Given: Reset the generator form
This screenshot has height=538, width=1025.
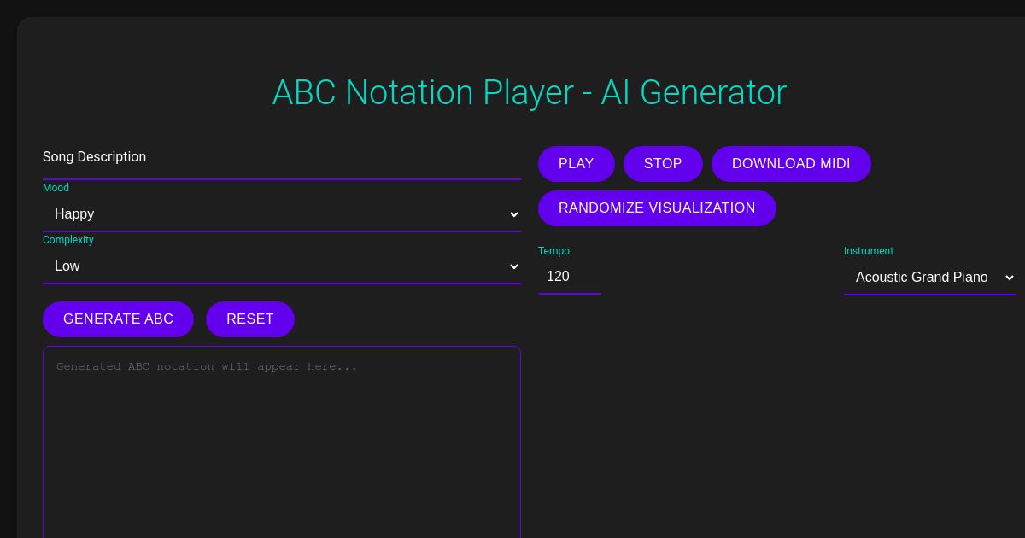Looking at the screenshot, I should [250, 319].
